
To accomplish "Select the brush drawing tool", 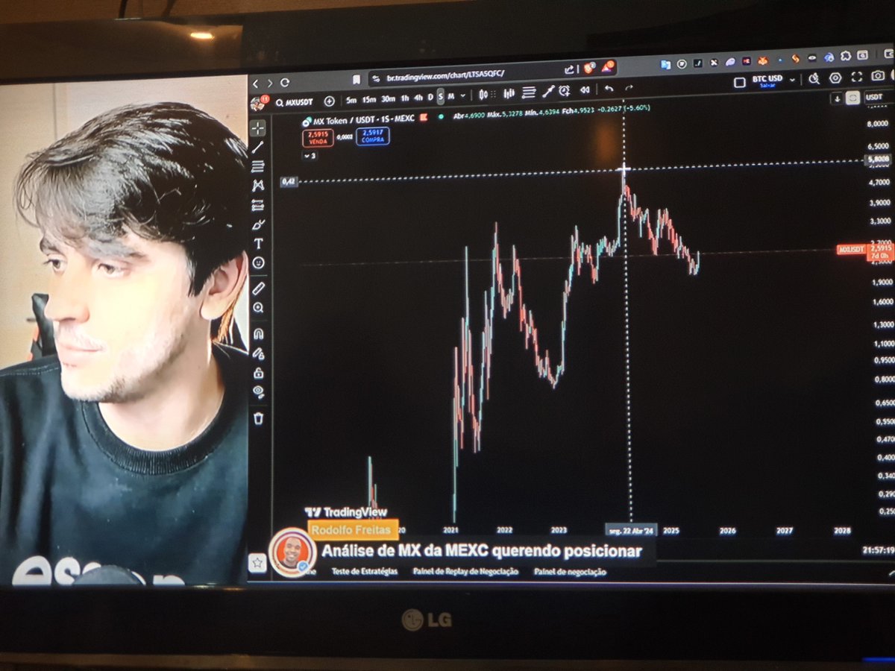I will coord(258,224).
